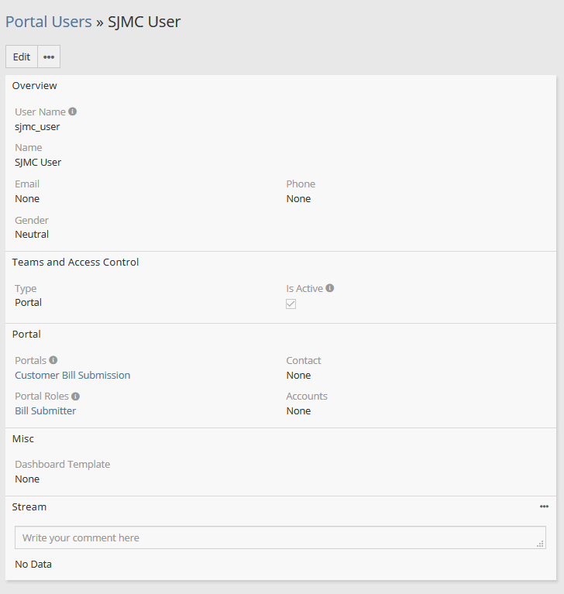
Task: Click the Overview panel heading
Action: [35, 85]
